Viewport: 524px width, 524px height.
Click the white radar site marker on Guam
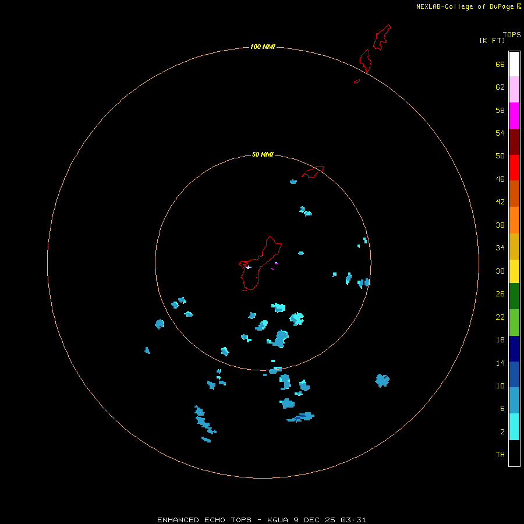248,267
